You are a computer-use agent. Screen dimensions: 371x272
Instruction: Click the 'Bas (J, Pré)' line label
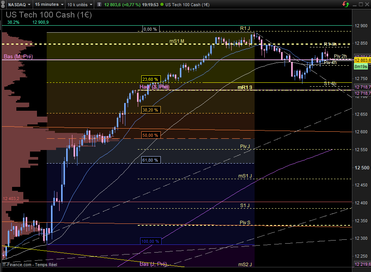point(153,264)
